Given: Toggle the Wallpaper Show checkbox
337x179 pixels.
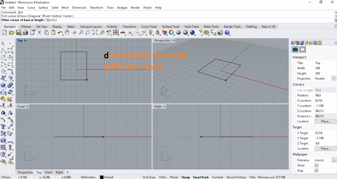Looking at the screenshot, I should [x=316, y=165].
